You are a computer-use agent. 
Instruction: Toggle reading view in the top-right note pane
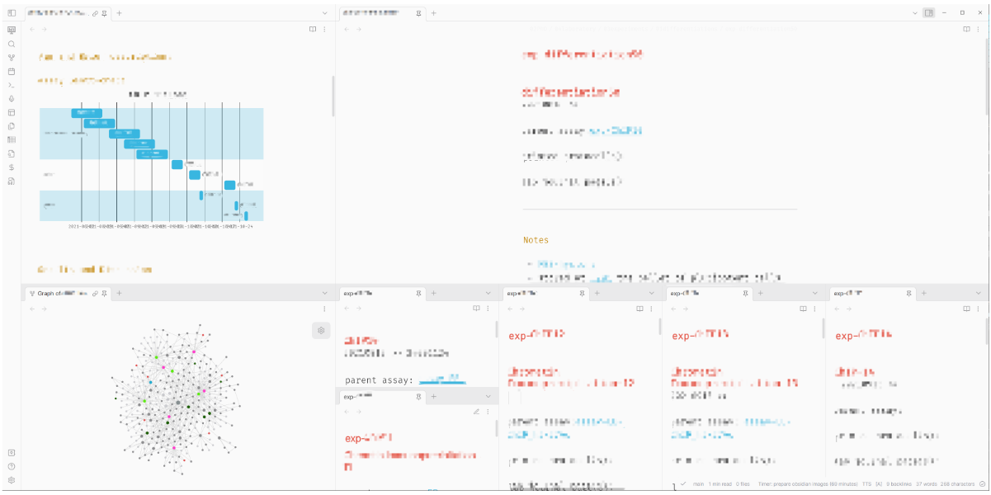click(967, 29)
